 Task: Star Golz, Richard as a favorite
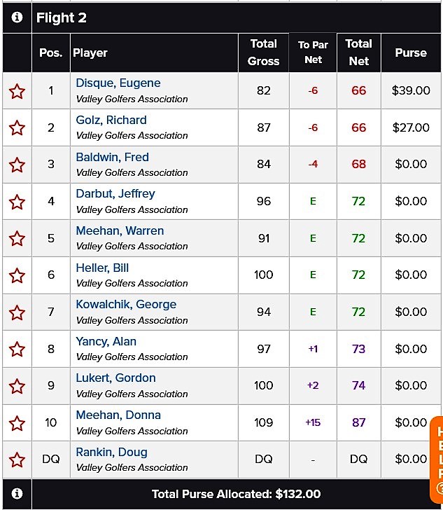coord(17,127)
